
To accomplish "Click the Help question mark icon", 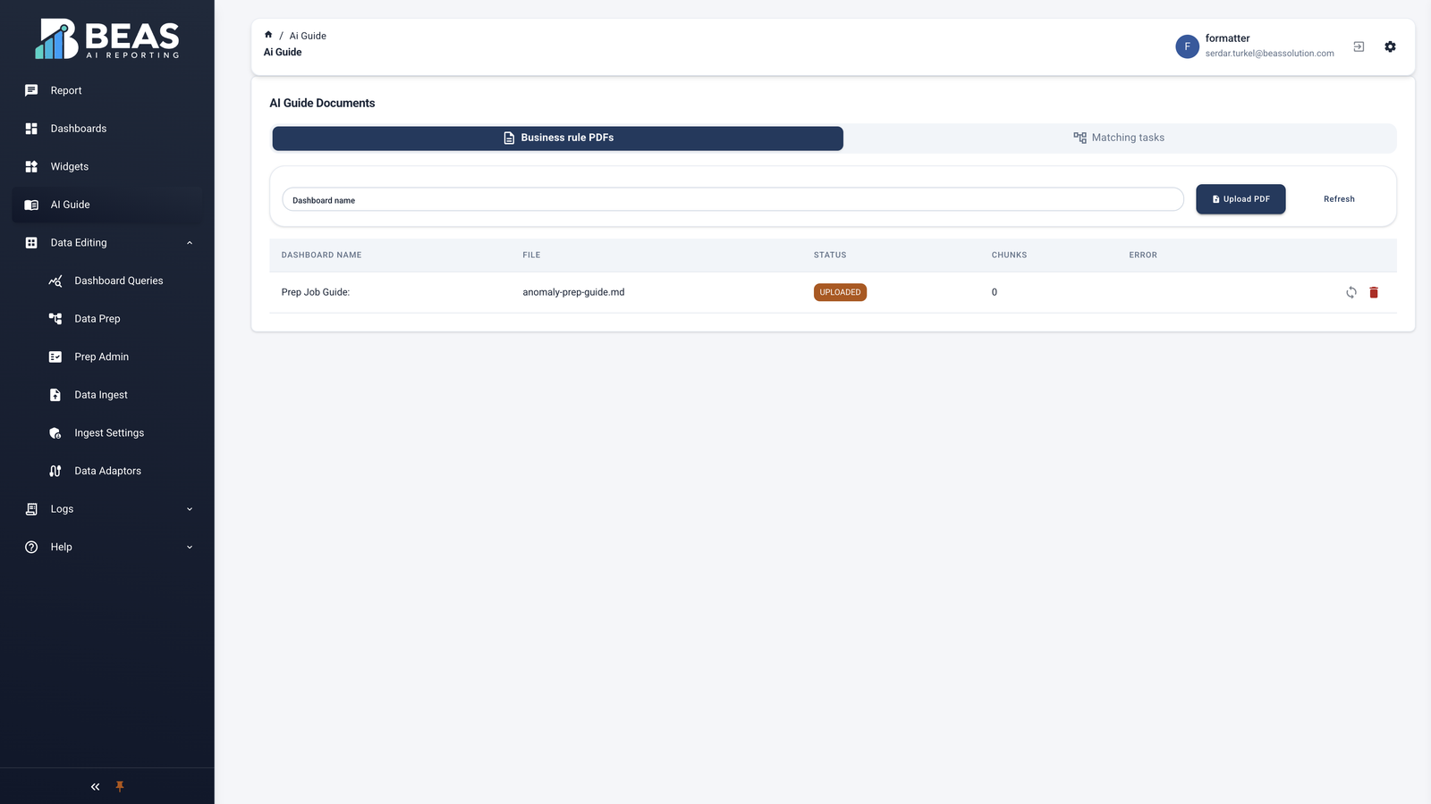I will coord(31,547).
